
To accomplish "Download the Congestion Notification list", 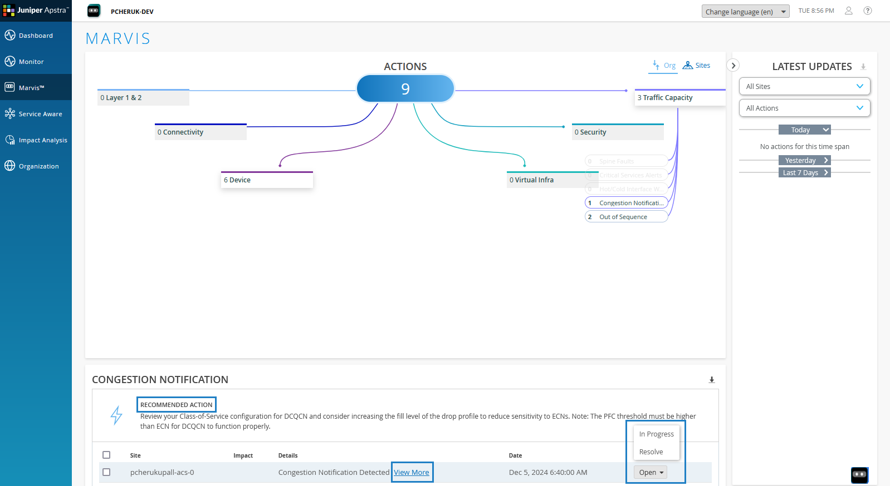I will (712, 380).
